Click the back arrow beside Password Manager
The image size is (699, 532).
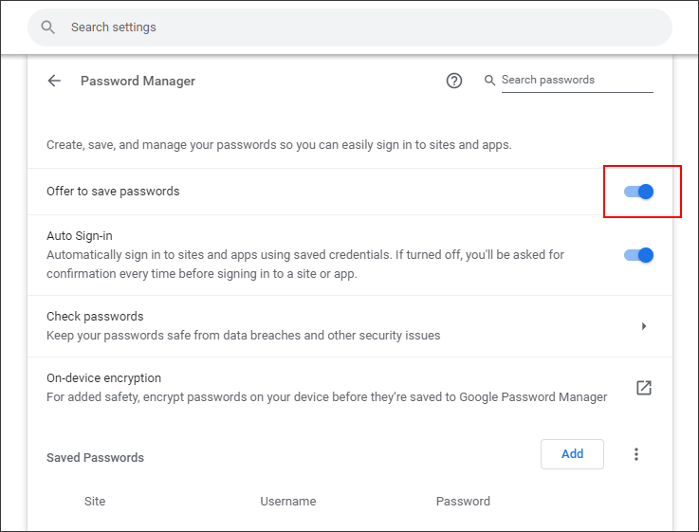click(54, 81)
